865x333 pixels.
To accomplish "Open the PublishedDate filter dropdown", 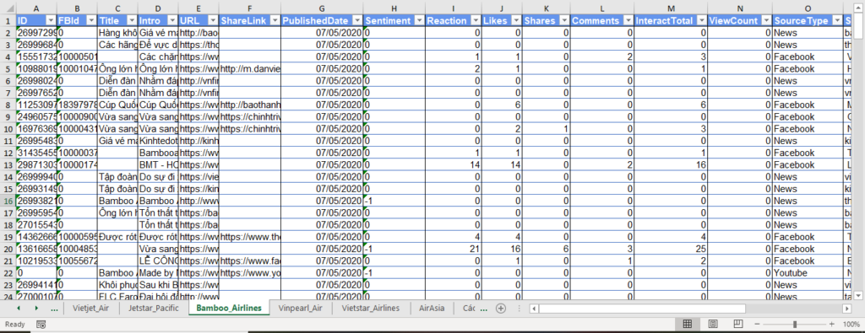I will pos(357,20).
